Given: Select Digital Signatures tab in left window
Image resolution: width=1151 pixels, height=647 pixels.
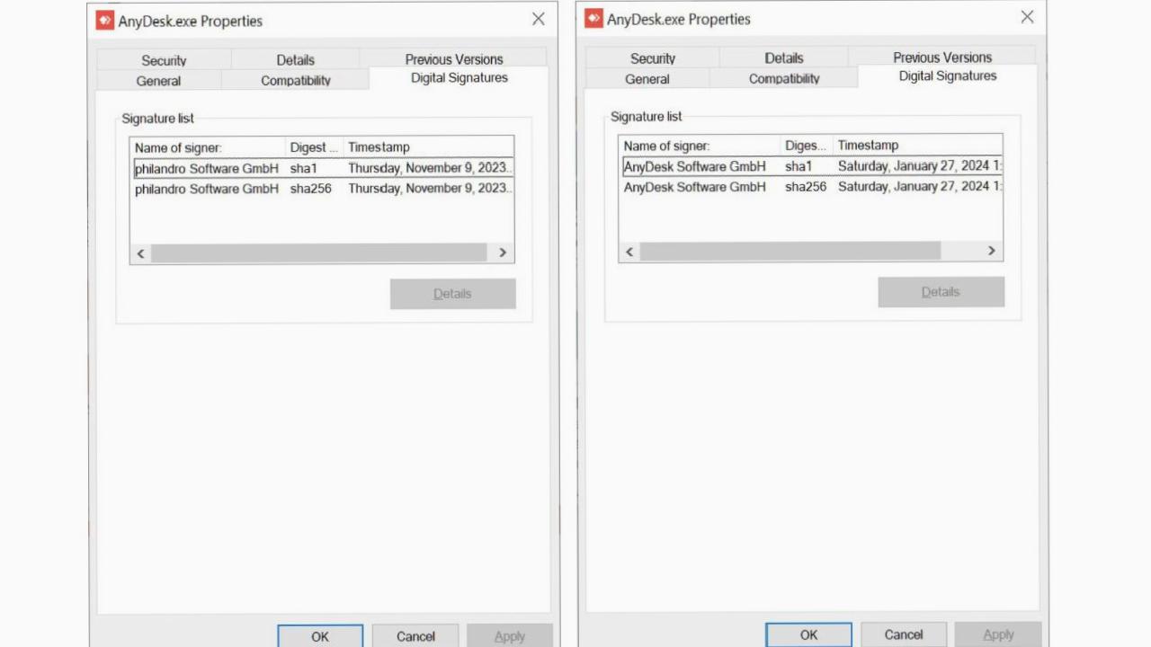Looking at the screenshot, I should (x=460, y=78).
